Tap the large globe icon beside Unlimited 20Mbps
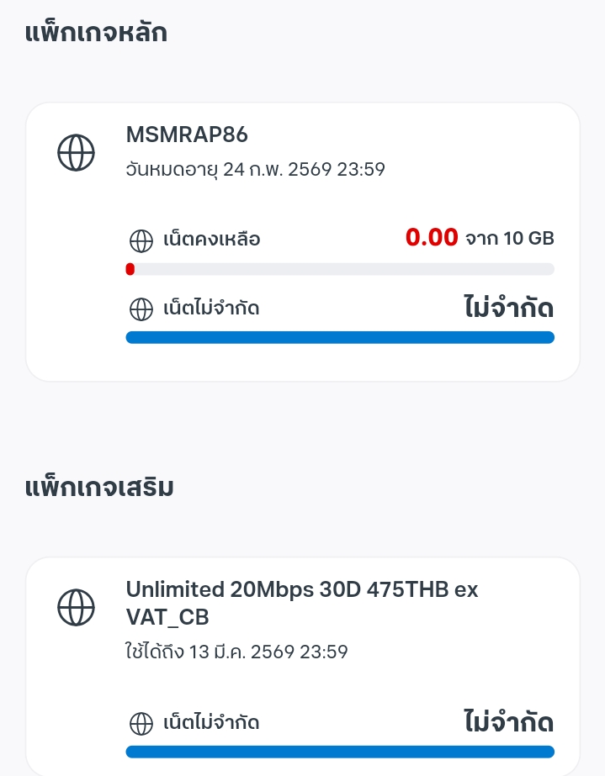605x776 pixels. pos(76,605)
